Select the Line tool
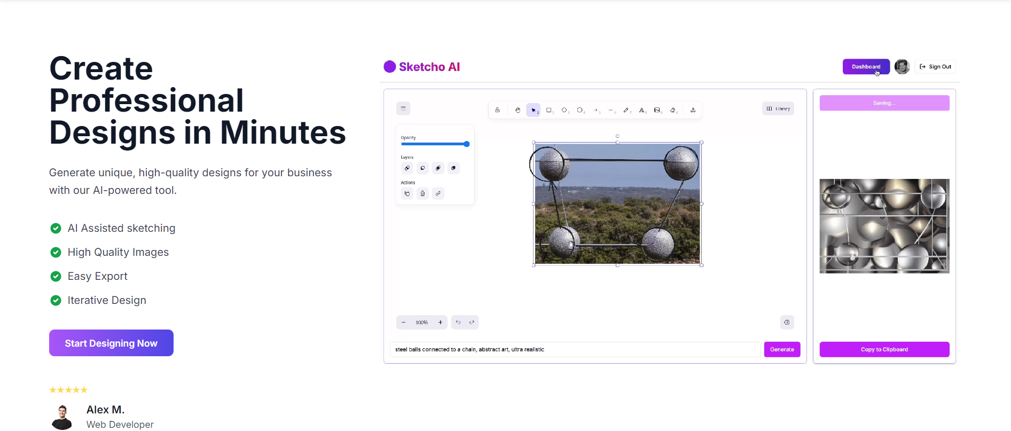The image size is (1011, 431). pyautogui.click(x=612, y=110)
